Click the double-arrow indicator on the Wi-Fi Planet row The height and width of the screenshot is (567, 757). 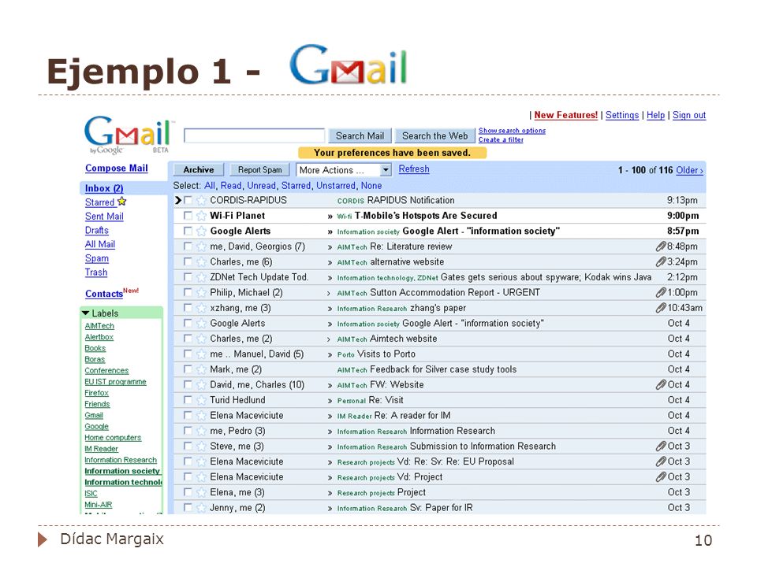click(330, 217)
